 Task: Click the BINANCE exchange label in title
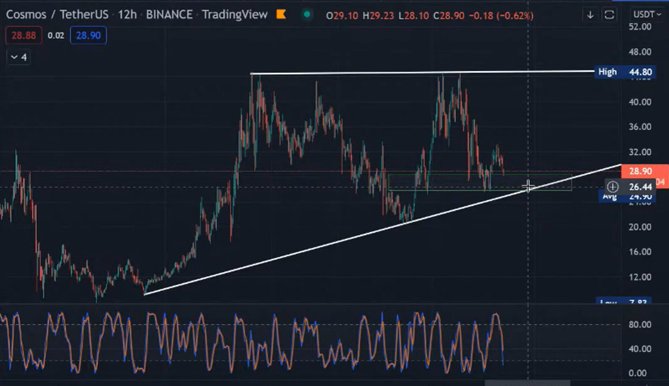(170, 14)
